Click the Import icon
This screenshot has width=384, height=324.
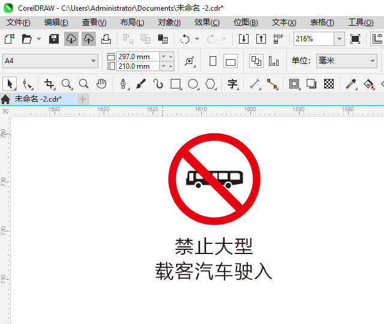coord(244,39)
